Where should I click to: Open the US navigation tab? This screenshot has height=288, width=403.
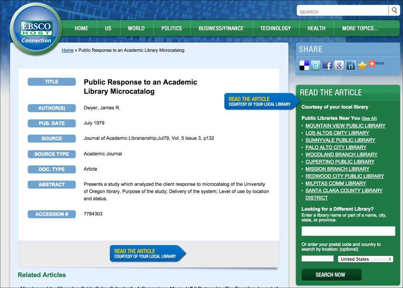(108, 28)
